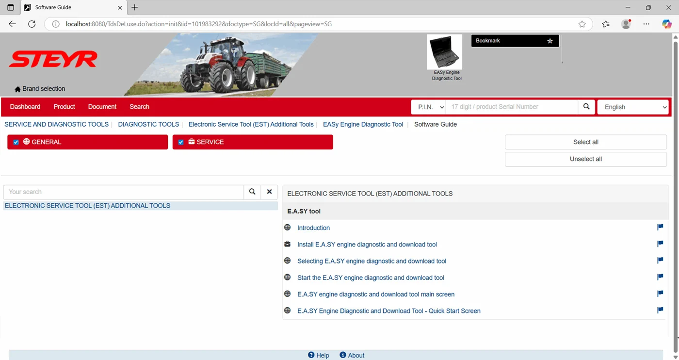679x360 pixels.
Task: Select ELECTRONIC SERVICE TOOL tree item
Action: [x=141, y=206]
